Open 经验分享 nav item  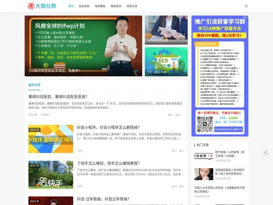132,6
